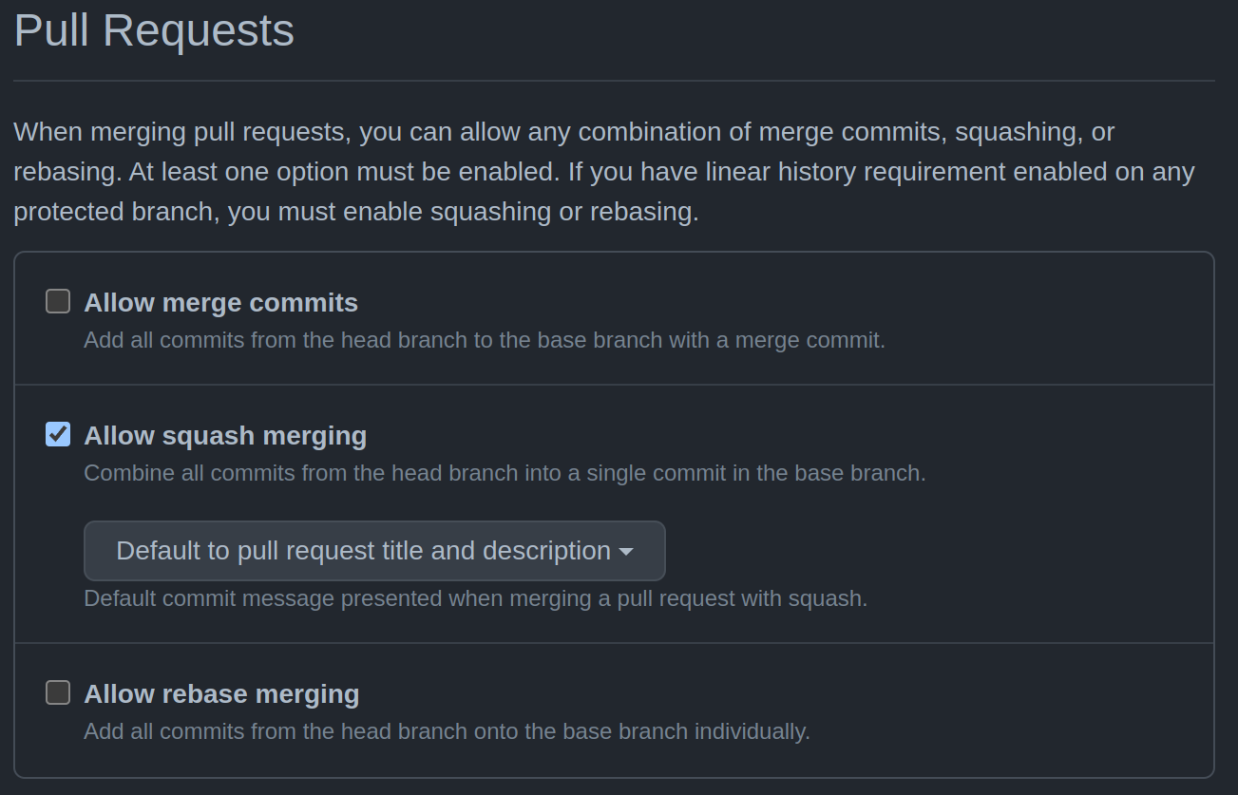1238x795 pixels.
Task: Expand the pull request title and description menu
Action: [374, 551]
